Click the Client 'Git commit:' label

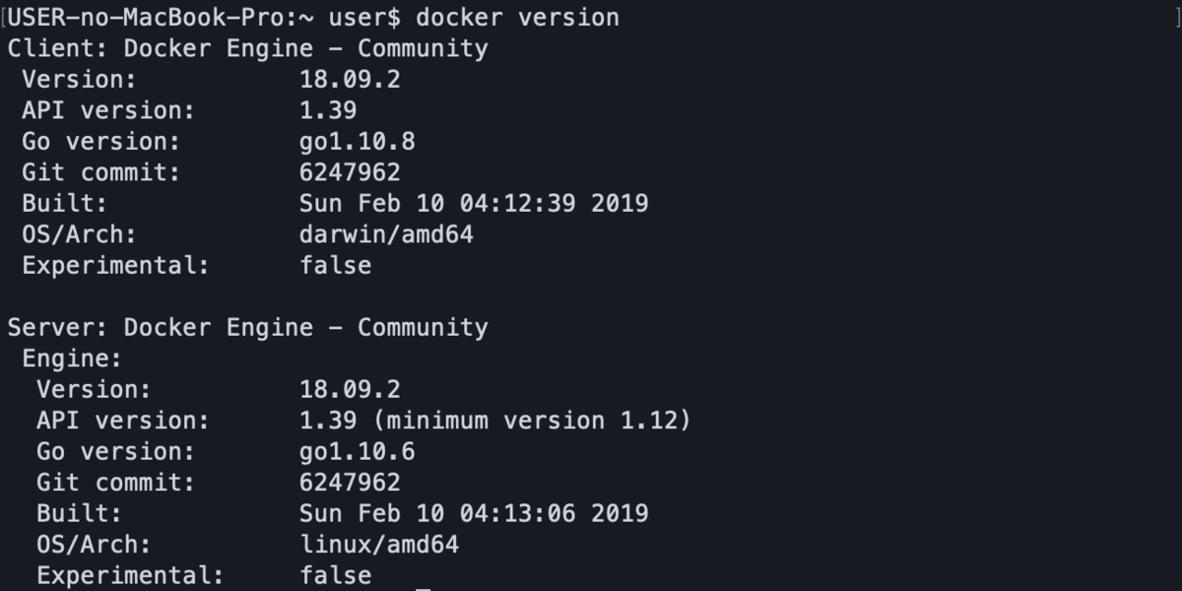pyautogui.click(x=101, y=172)
